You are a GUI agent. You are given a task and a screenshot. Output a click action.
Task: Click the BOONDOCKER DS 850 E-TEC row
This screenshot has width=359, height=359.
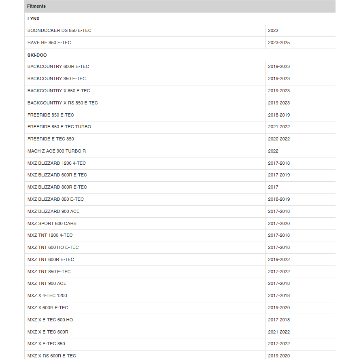180,30
